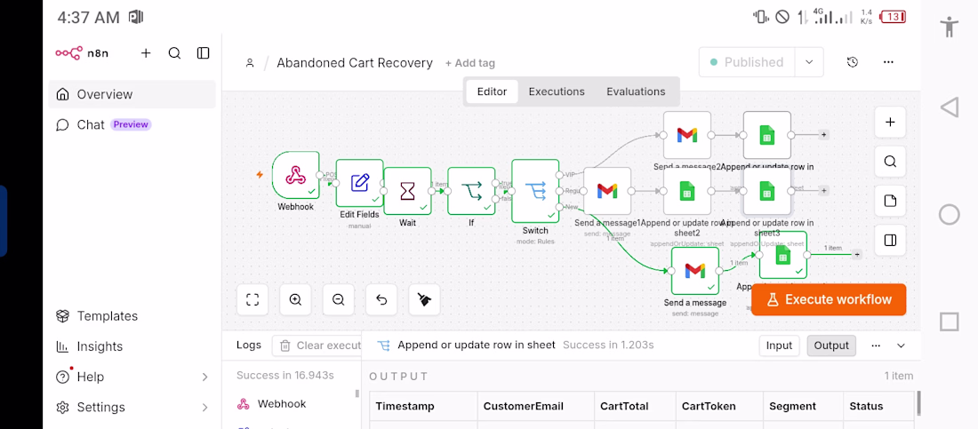Toggle the right side panel button
This screenshot has height=429, width=978.
pyautogui.click(x=890, y=240)
